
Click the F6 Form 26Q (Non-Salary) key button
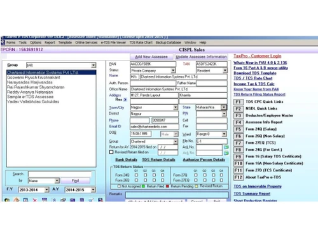click(x=238, y=136)
